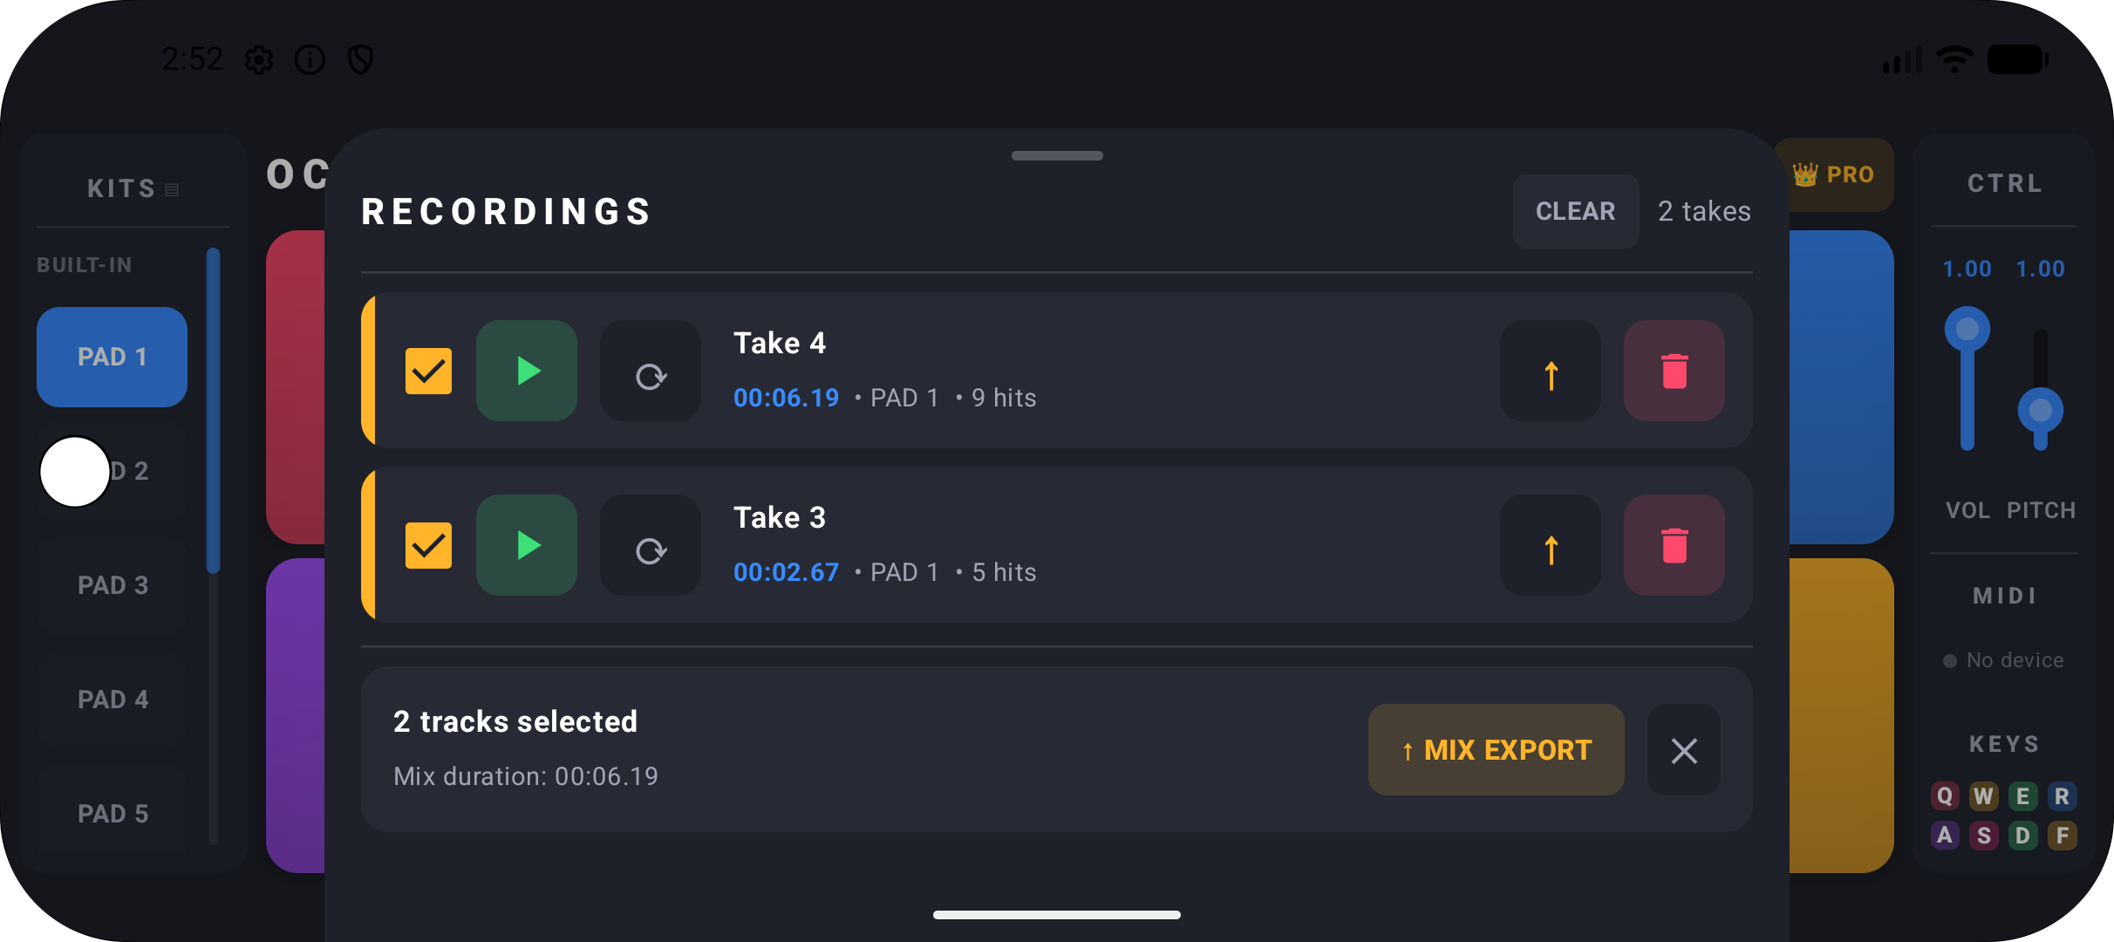This screenshot has height=942, width=2114.
Task: Clear all recordings
Action: (x=1575, y=211)
